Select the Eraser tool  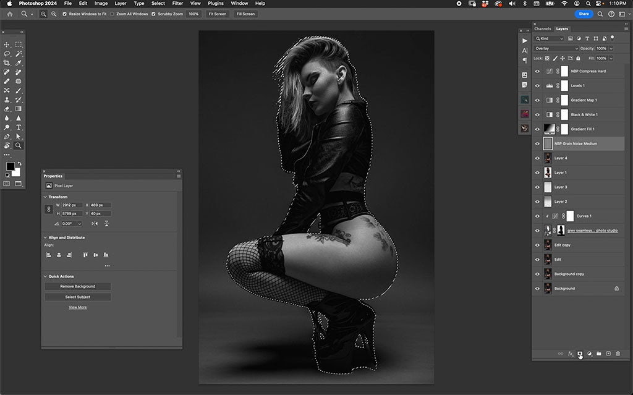(x=7, y=108)
